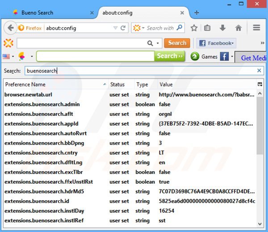Open the Firefox hamburger menu
268x232 pixels.
(x=256, y=28)
